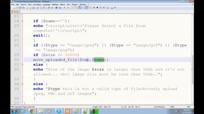204x114 pixels.
Task: Click the highlighted 'name' text on line 30
Action: pos(99,60)
